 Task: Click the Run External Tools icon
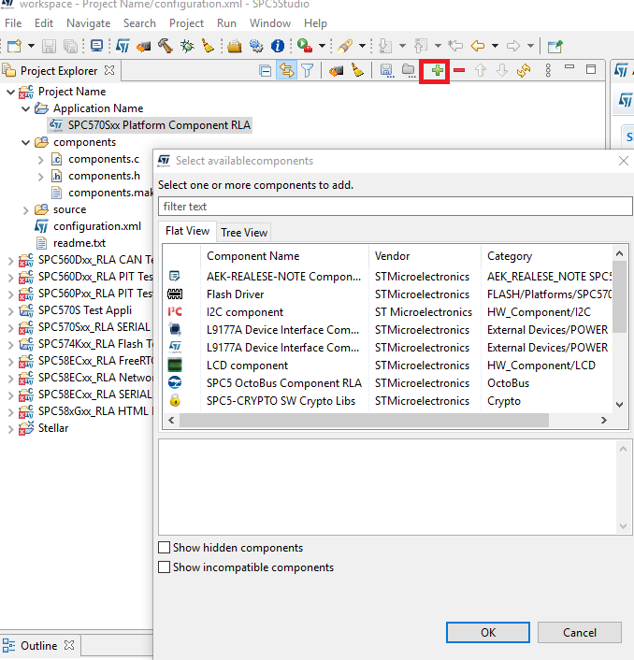(x=304, y=46)
